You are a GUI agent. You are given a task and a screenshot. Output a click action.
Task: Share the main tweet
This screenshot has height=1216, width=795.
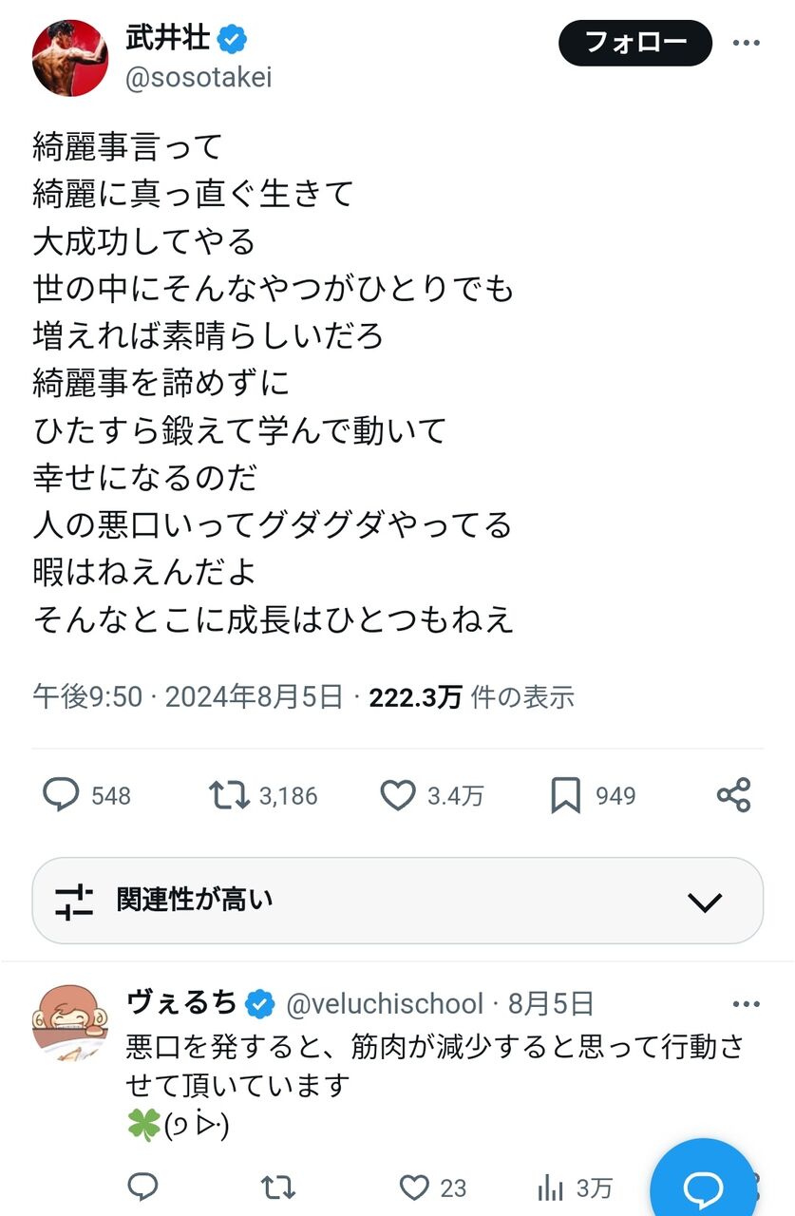tap(733, 795)
